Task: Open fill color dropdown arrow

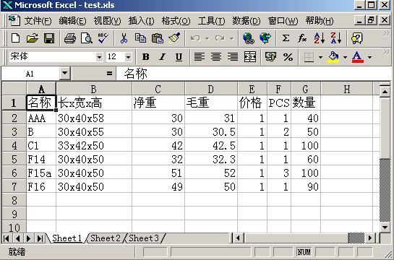Action: [x=345, y=57]
